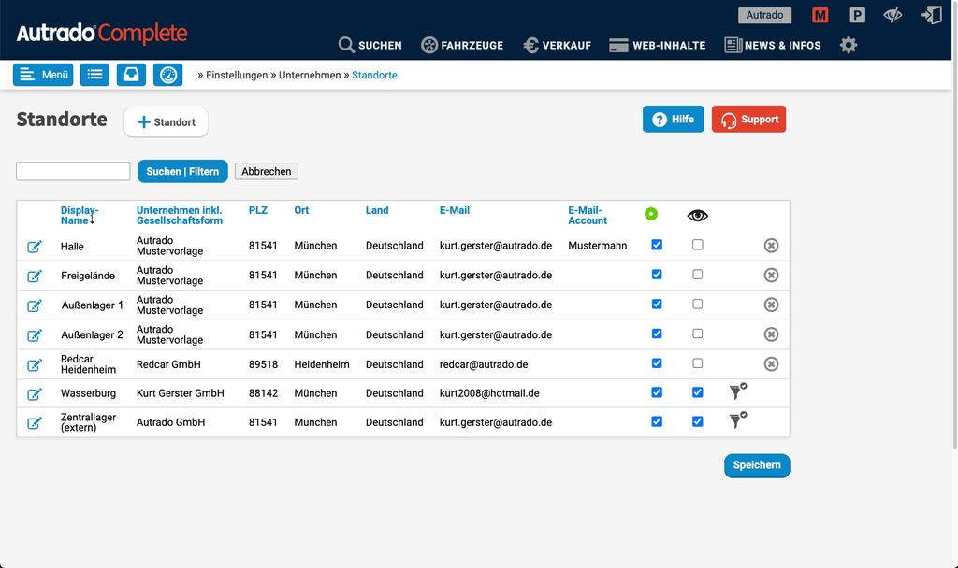Open edit icon for Außenlager 2
958x568 pixels.
[x=35, y=335]
